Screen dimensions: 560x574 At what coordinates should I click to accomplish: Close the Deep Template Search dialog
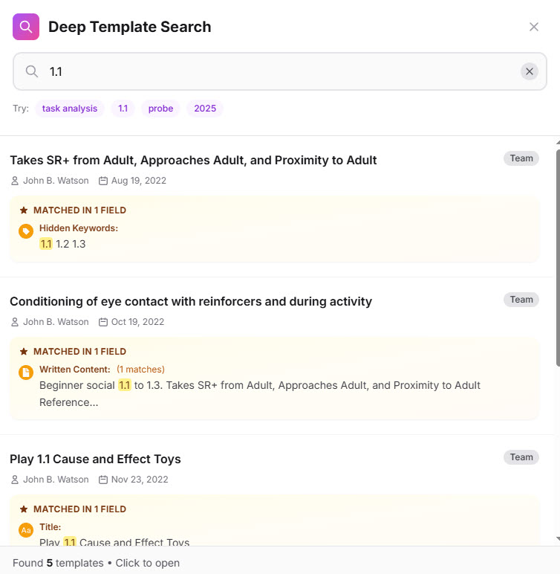[534, 27]
